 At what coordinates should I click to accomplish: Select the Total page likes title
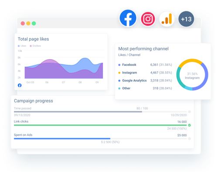click(x=33, y=39)
